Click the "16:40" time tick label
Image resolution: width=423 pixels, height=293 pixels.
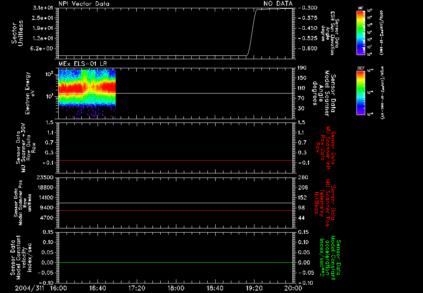pyautogui.click(x=97, y=288)
